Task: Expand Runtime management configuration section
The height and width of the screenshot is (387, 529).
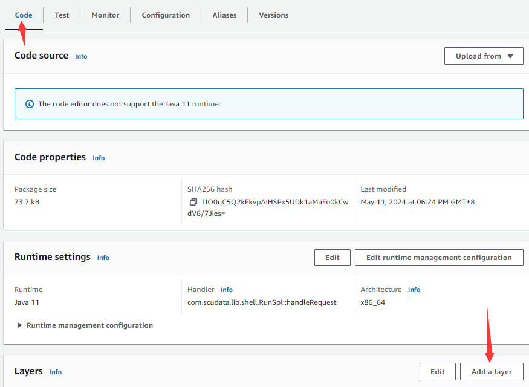Action: click(21, 325)
